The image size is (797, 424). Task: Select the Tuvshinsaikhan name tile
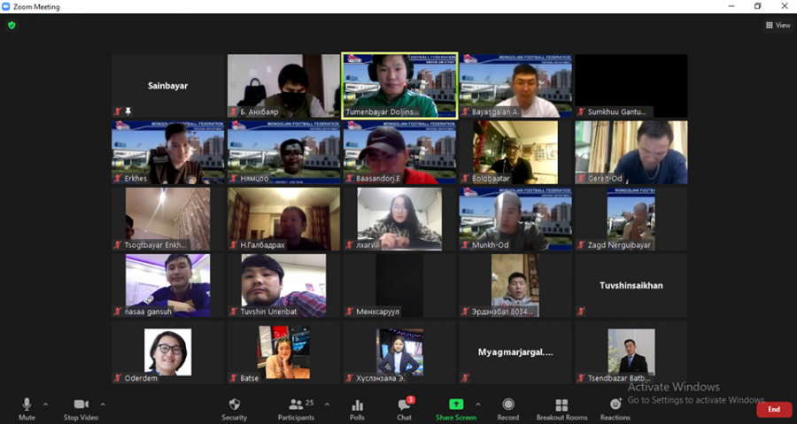point(631,285)
